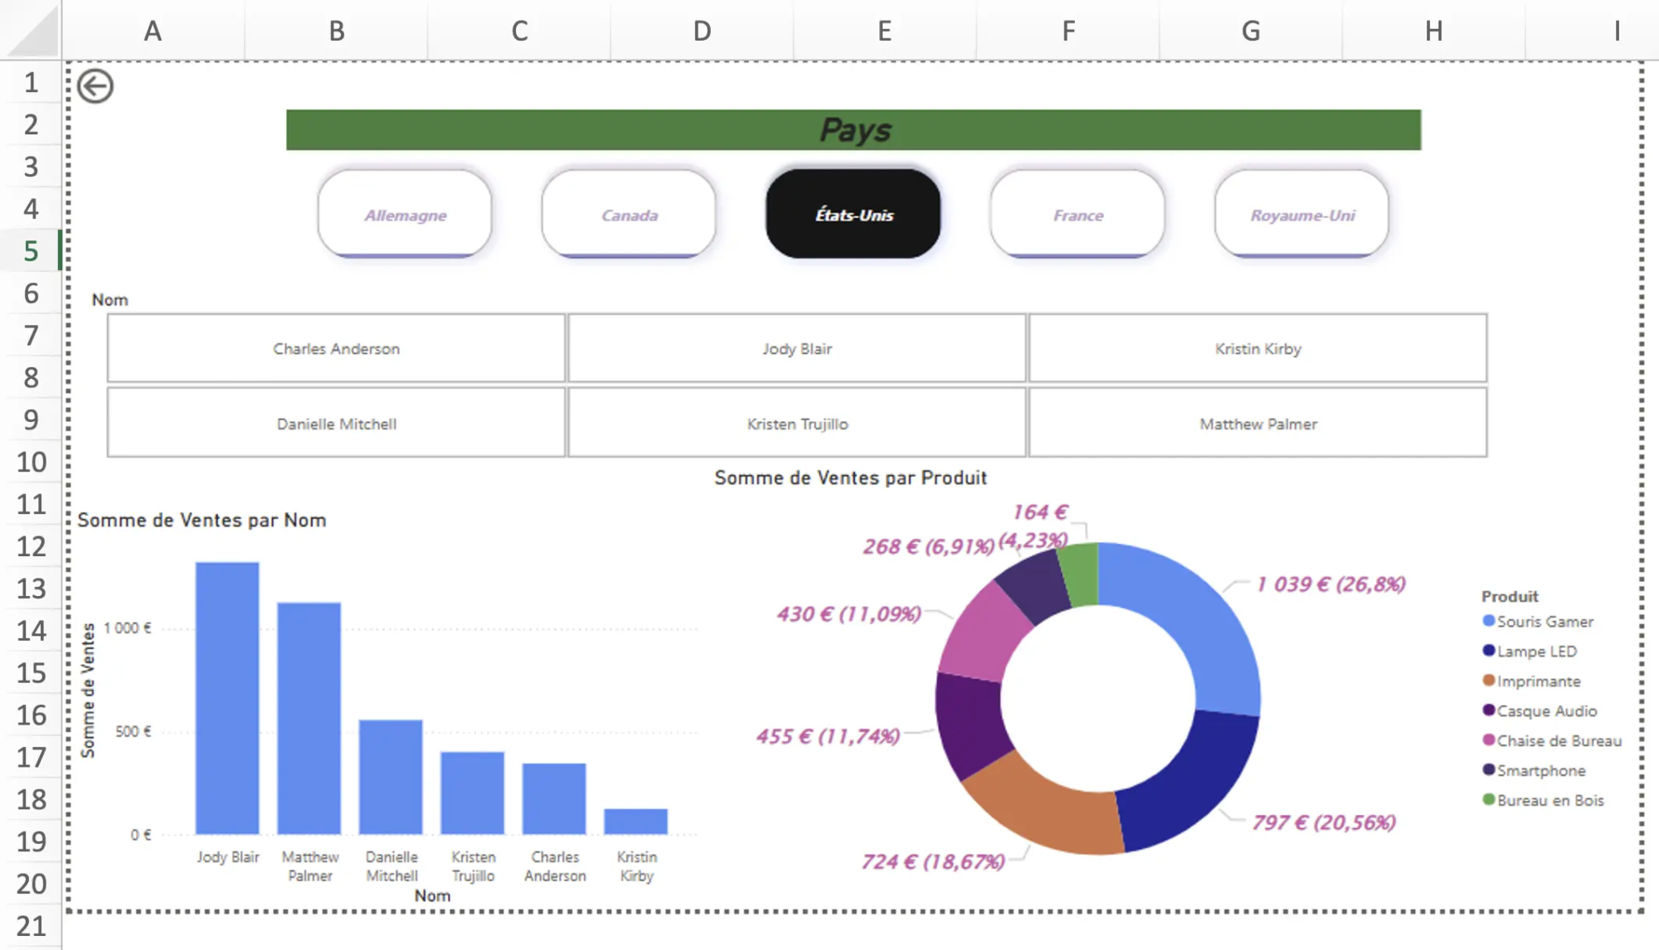Click the 430 € (11,09%) data label

(x=849, y=613)
